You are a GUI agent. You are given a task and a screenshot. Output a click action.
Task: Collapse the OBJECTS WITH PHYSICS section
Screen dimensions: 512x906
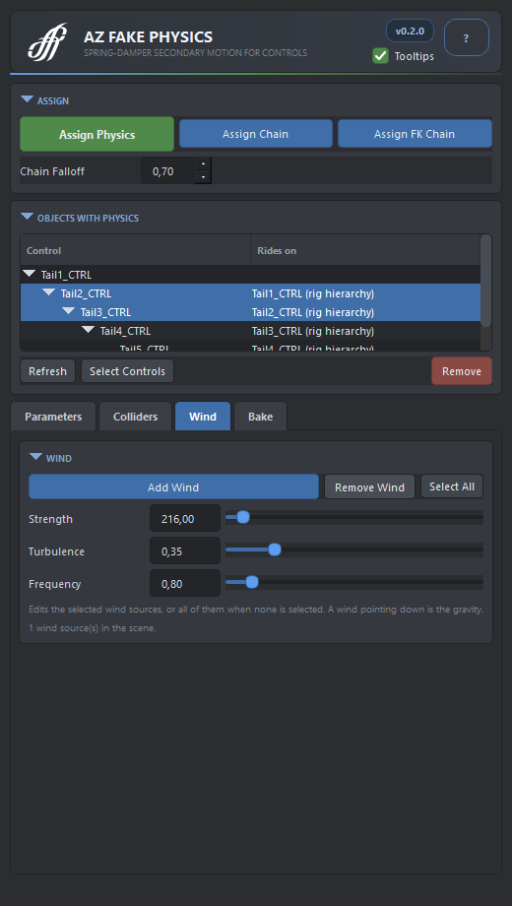(x=28, y=218)
